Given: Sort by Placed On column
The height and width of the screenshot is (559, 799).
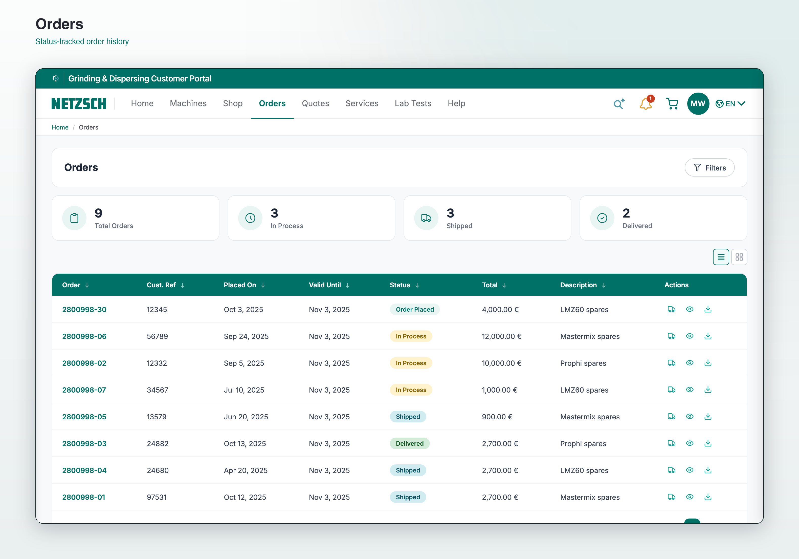Looking at the screenshot, I should [244, 285].
